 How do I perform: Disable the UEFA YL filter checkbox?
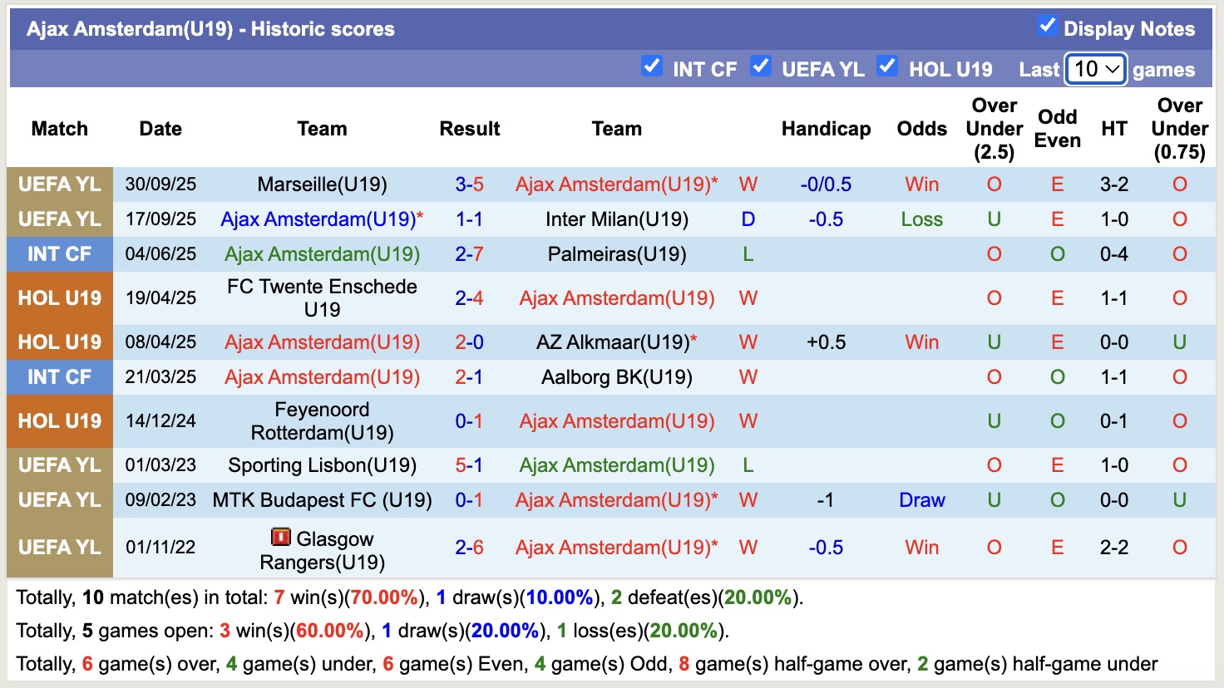[761, 67]
